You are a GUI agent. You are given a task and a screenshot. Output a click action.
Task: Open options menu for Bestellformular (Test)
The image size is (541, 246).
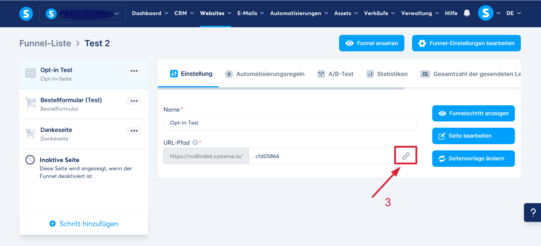coord(134,101)
